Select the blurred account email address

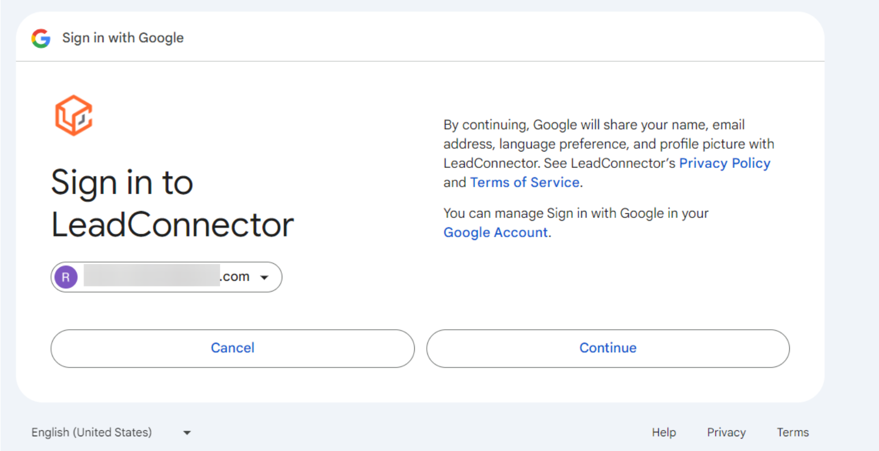tap(151, 277)
